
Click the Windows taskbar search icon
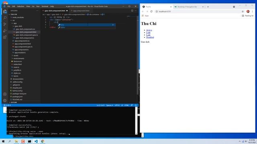tap(10, 141)
